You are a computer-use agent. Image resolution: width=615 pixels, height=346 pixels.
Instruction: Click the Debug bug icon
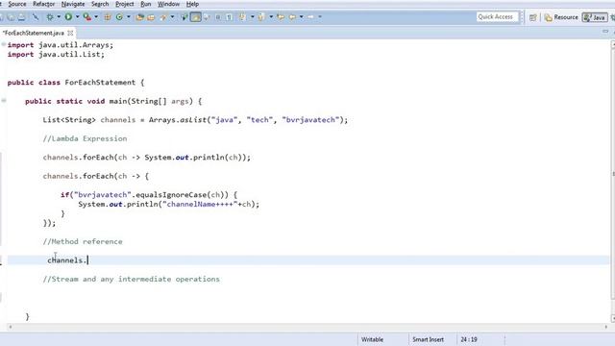[50, 17]
